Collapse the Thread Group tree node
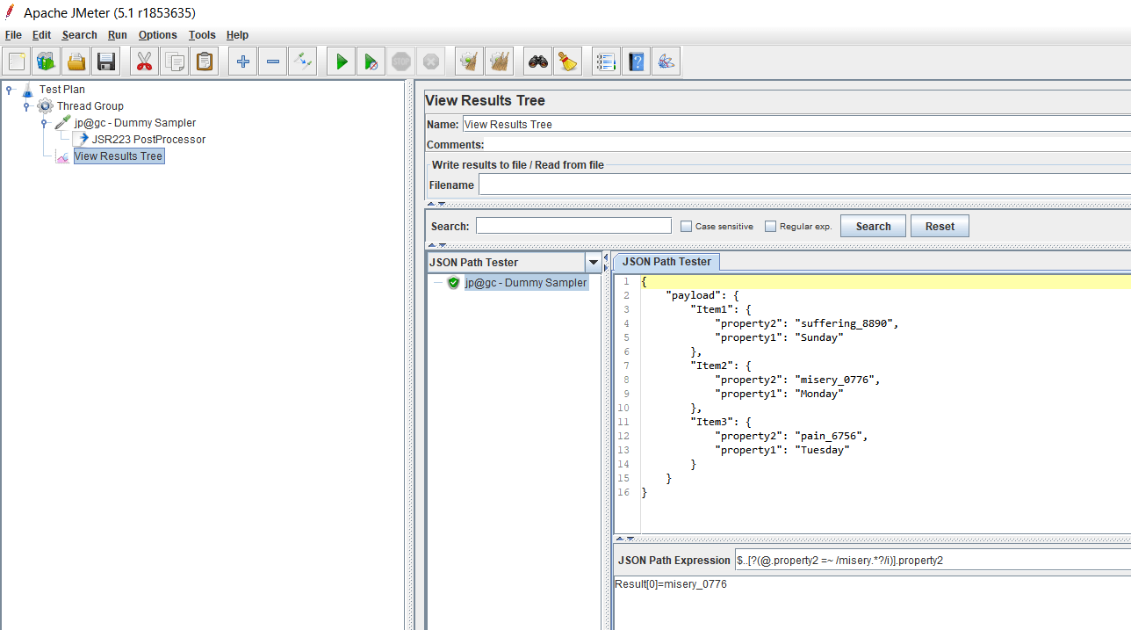 click(x=26, y=106)
